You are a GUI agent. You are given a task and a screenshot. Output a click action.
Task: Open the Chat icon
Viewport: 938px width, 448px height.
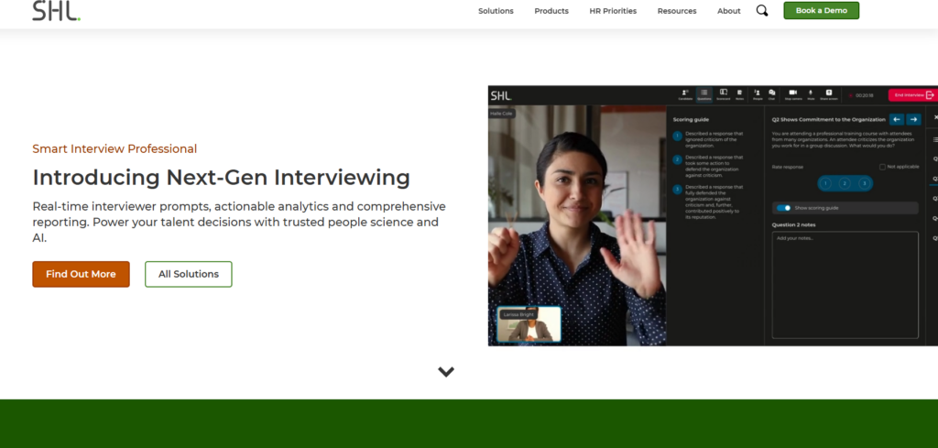771,94
